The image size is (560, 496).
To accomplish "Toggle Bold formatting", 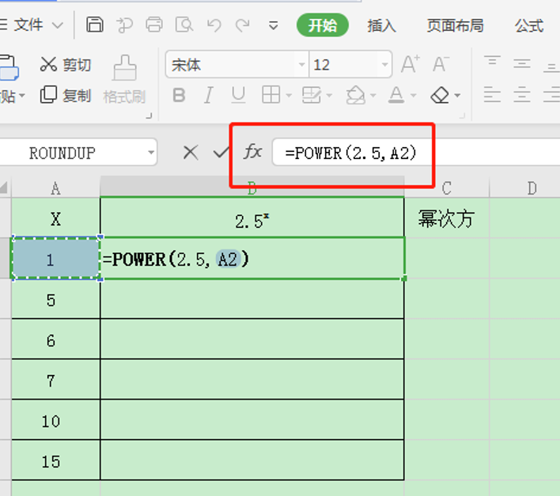I will tap(179, 96).
